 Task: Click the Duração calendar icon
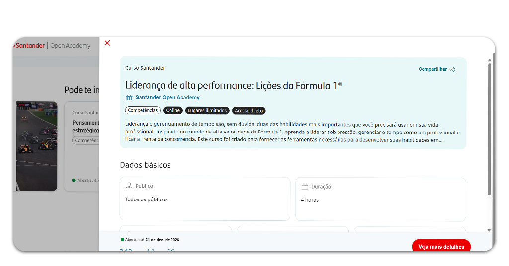pos(305,186)
